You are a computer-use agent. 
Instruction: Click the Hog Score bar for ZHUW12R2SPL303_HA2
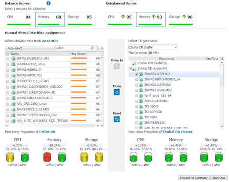tap(79, 58)
